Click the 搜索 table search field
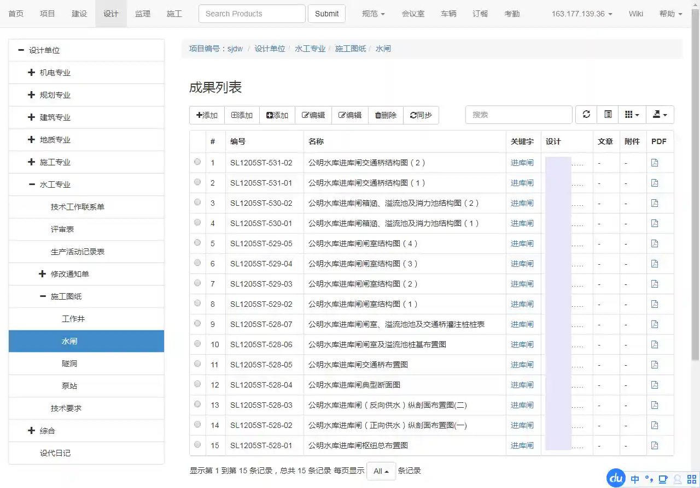The width and height of the screenshot is (700, 488). [518, 115]
